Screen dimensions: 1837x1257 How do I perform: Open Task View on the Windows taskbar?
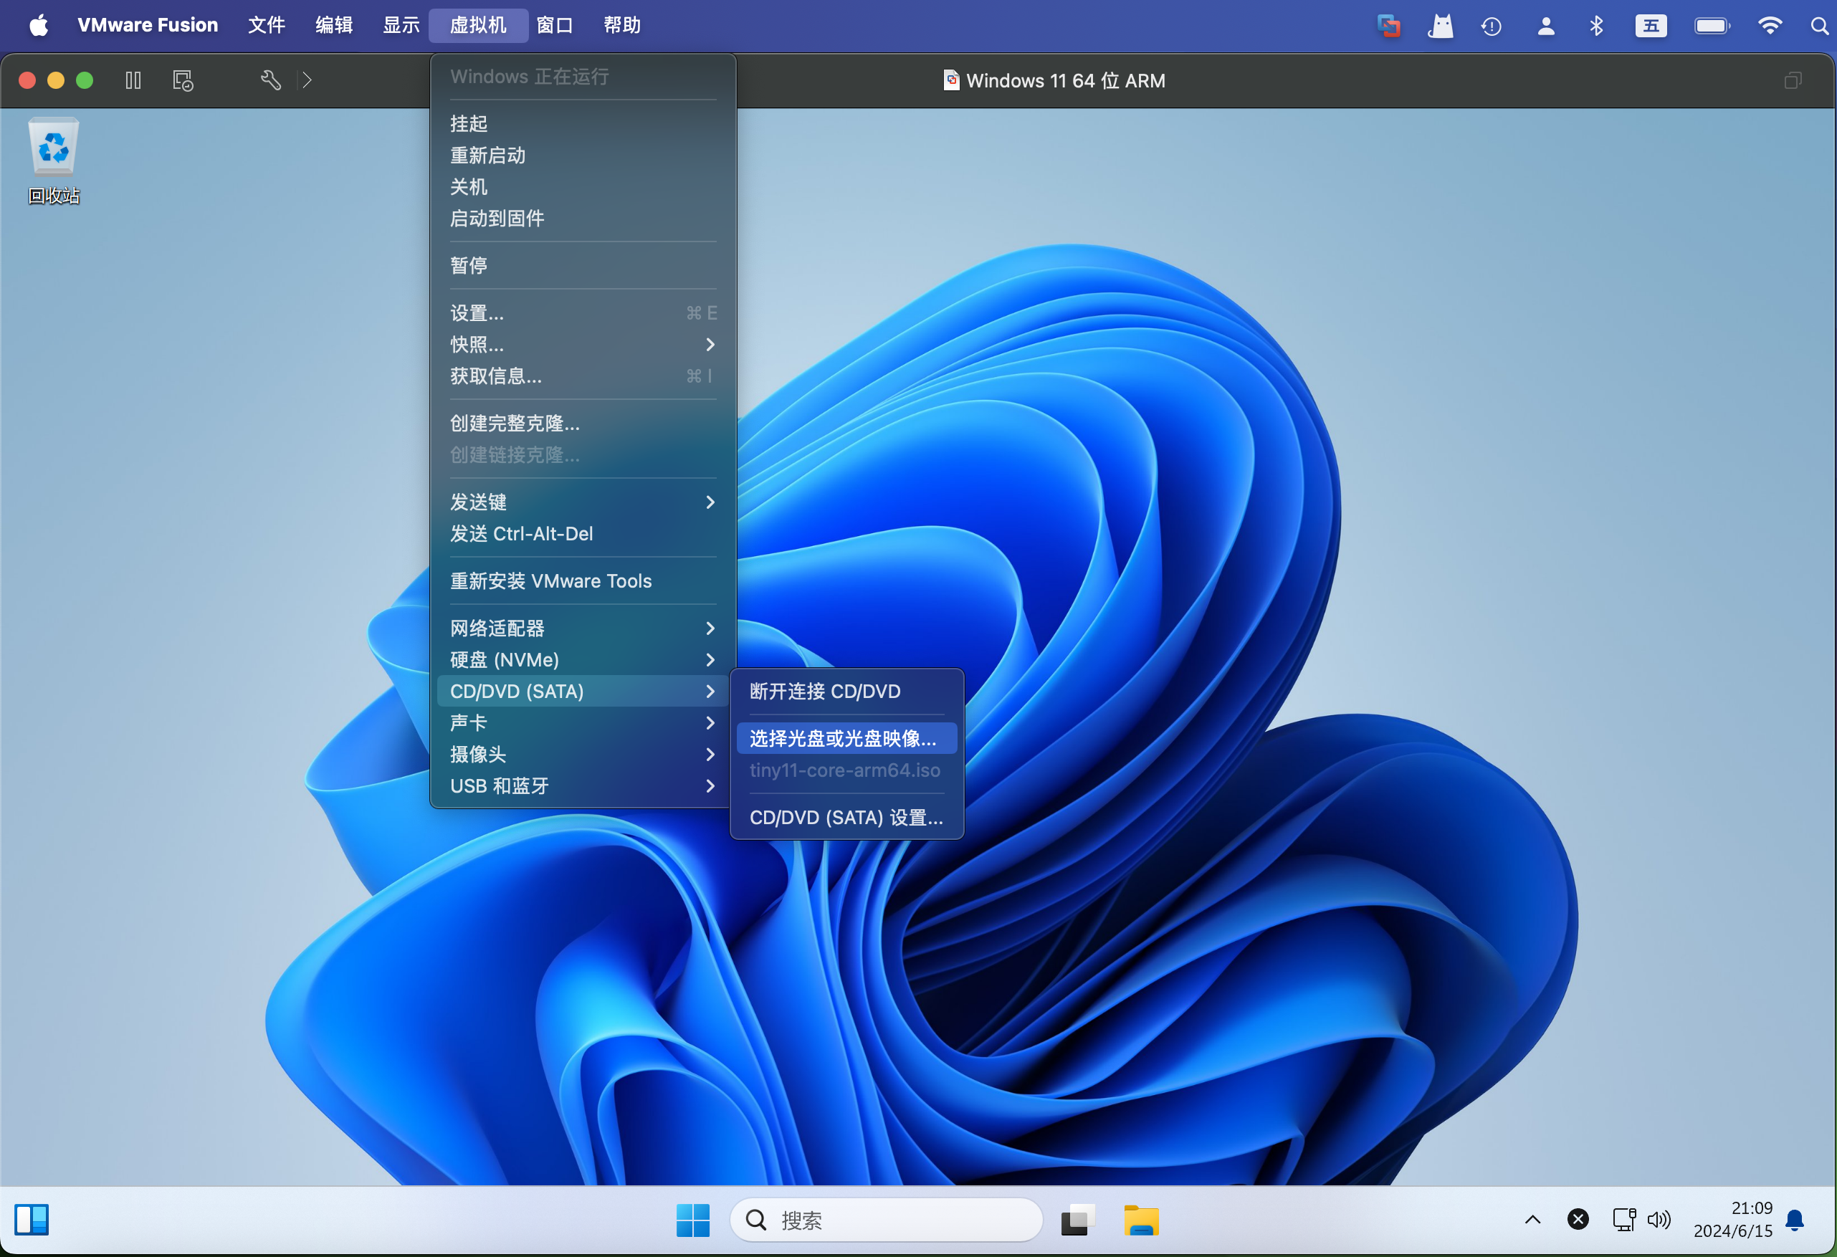[1077, 1220]
